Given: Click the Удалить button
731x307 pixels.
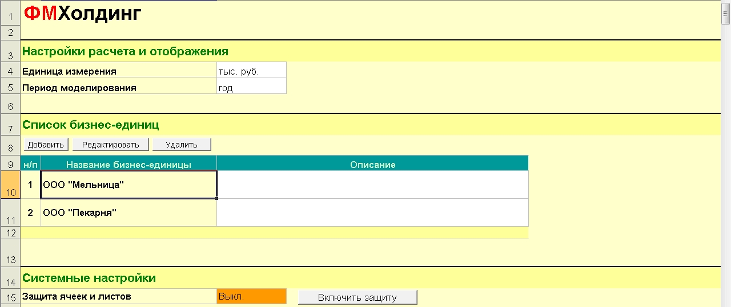Looking at the screenshot, I should coord(182,145).
